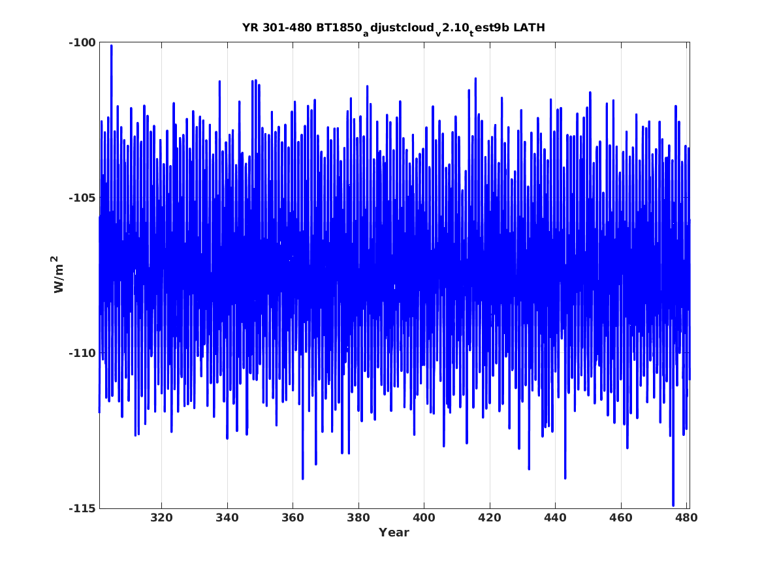Screen dimensions: 762x571
Task: Click the x-axis tick label 360
Action: click(x=293, y=517)
